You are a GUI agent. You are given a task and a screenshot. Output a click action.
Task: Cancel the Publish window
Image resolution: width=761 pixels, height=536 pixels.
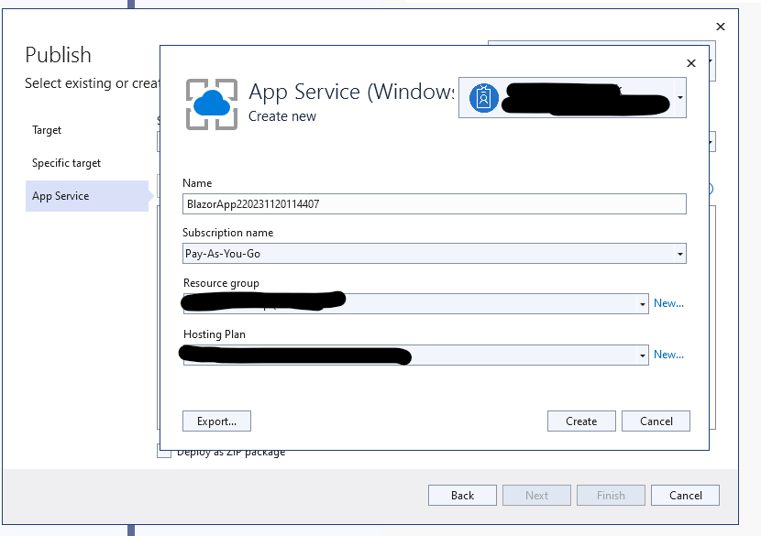685,496
